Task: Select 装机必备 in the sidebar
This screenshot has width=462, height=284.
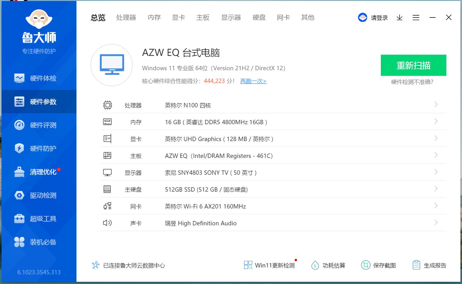Action: [39, 242]
